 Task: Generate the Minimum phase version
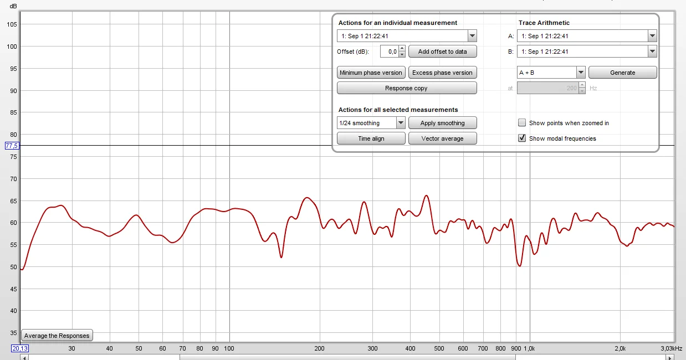tap(371, 73)
